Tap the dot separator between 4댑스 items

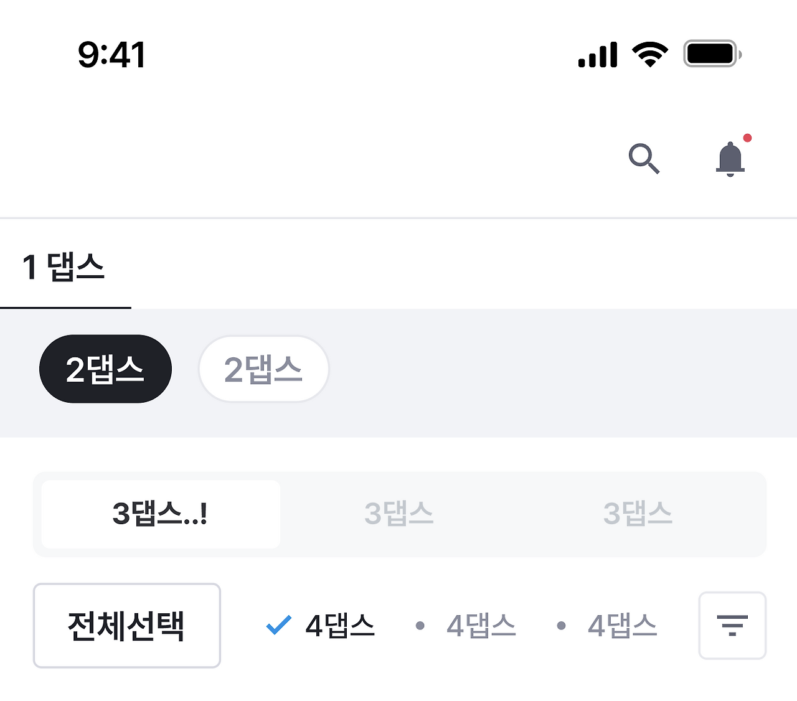click(420, 626)
